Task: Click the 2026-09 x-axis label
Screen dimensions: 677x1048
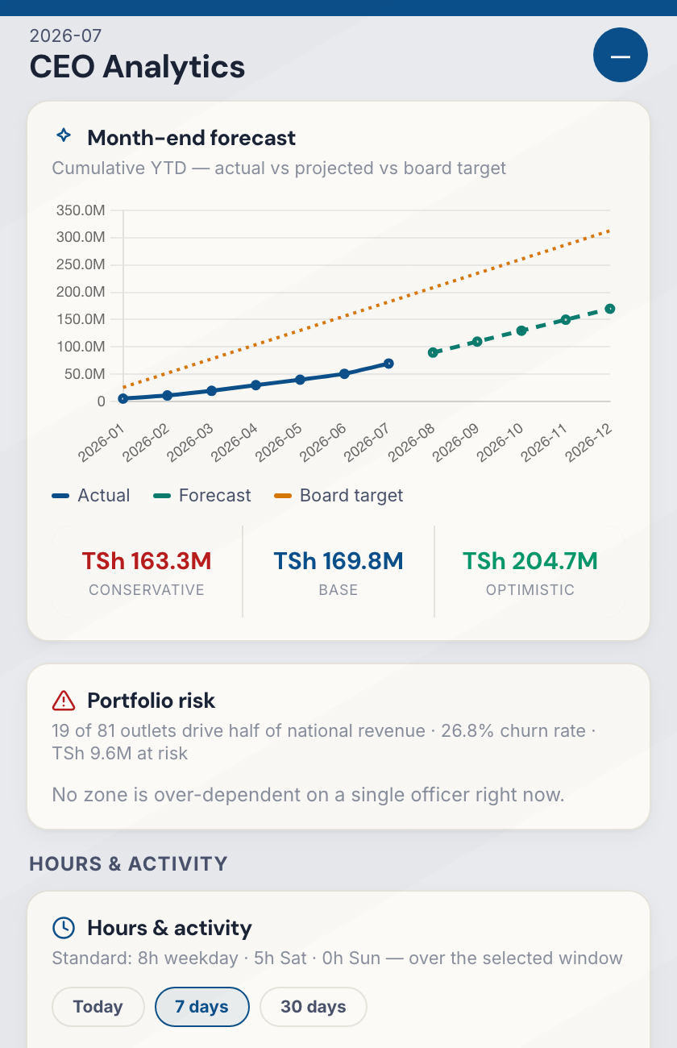Action: pos(457,442)
